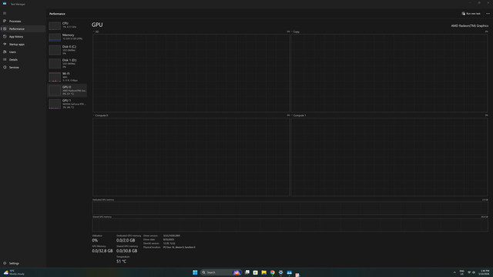The width and height of the screenshot is (493, 277).
Task: Click the 3D engine usage graph
Action: point(191,73)
